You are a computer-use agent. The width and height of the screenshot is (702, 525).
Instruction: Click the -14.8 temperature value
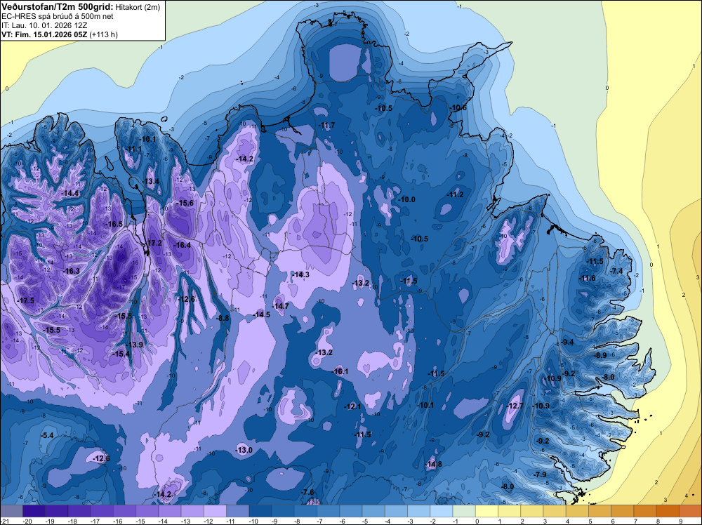(x=434, y=464)
